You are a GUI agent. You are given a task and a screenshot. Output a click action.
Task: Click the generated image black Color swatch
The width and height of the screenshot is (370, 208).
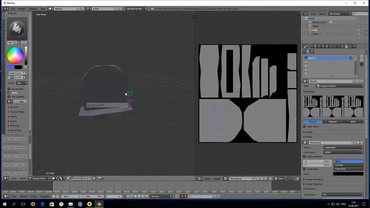pos(348,174)
